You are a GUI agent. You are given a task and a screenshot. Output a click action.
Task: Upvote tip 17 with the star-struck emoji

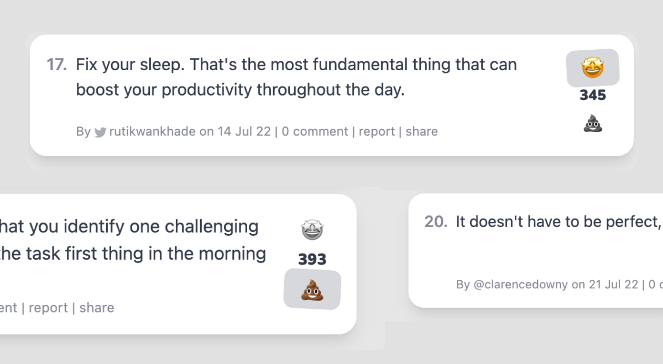tap(593, 67)
